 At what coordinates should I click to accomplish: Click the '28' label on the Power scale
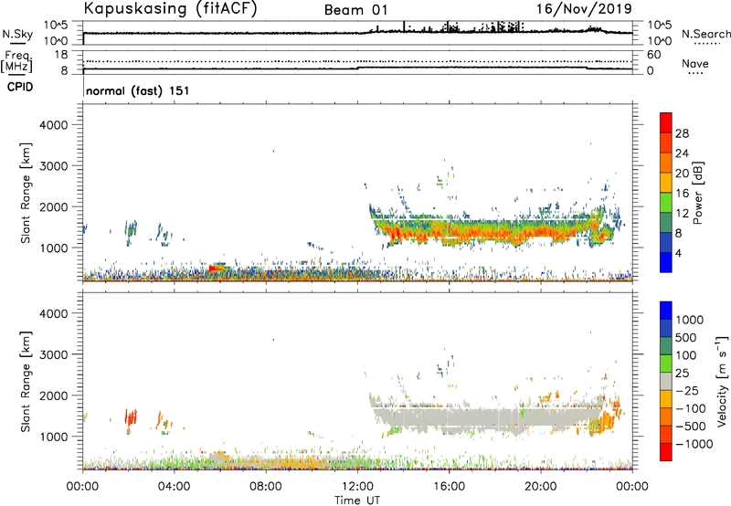point(682,133)
